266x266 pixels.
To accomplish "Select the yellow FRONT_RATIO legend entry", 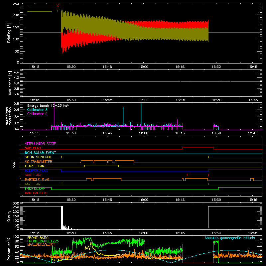I will pyautogui.click(x=38, y=238).
